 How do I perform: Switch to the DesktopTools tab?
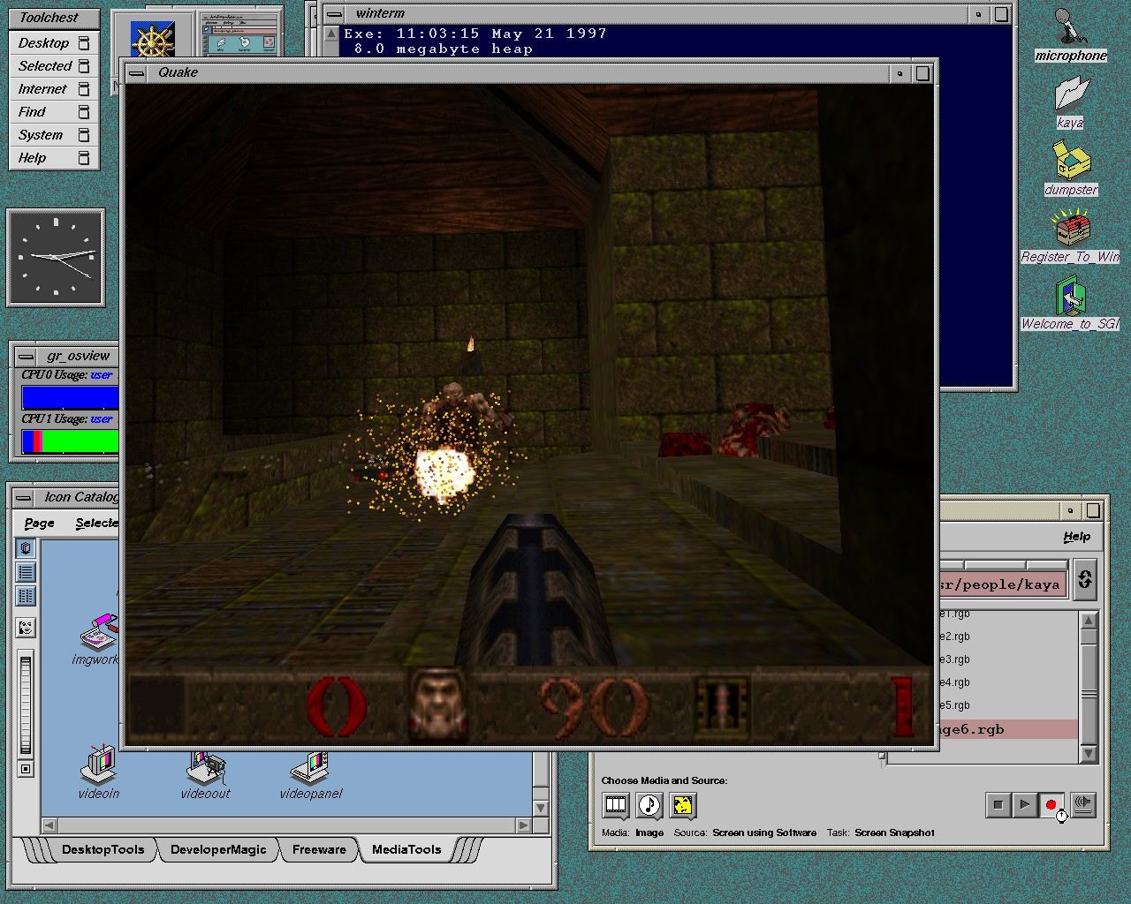pyautogui.click(x=102, y=849)
